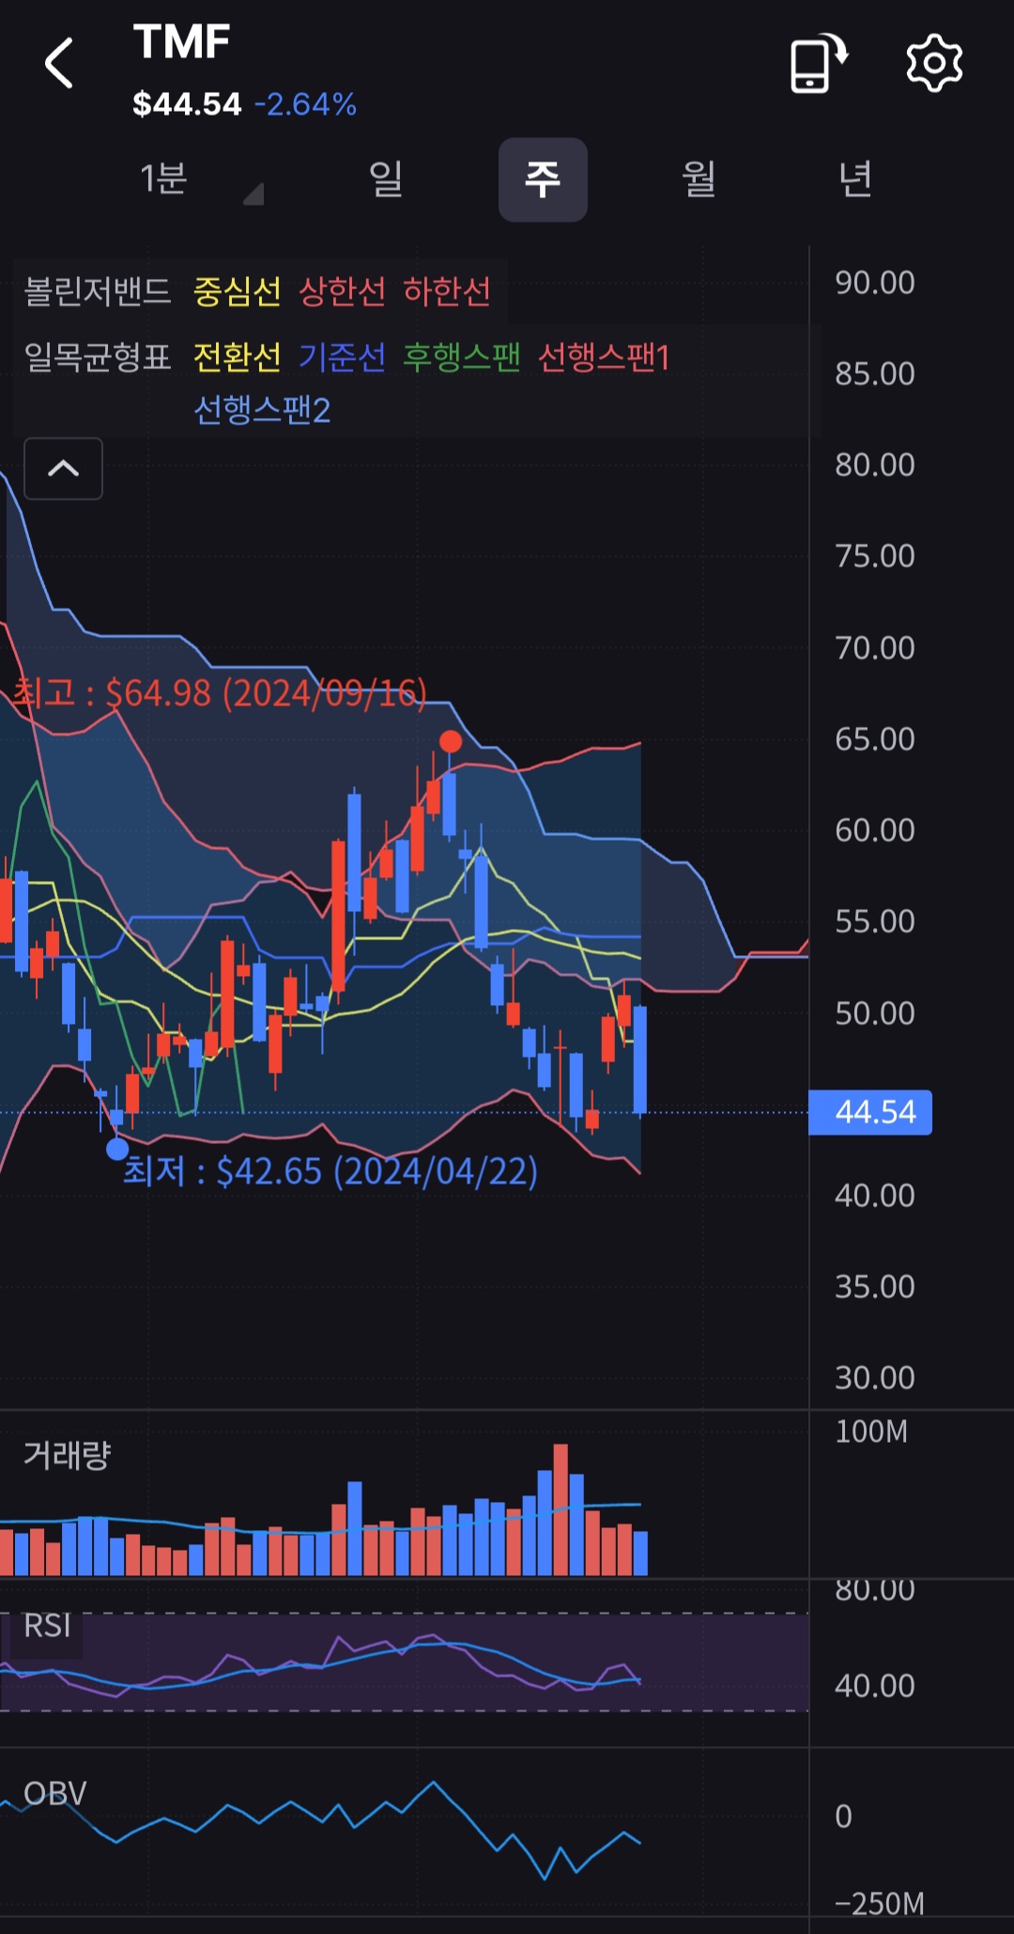Tap the yellow 전환선 legend entry
Image resolution: width=1014 pixels, height=1934 pixels.
coord(237,357)
